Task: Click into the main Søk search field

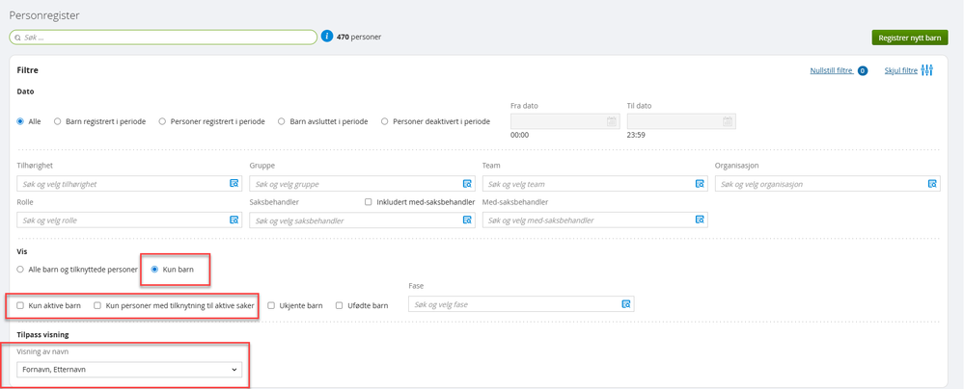Action: 163,38
